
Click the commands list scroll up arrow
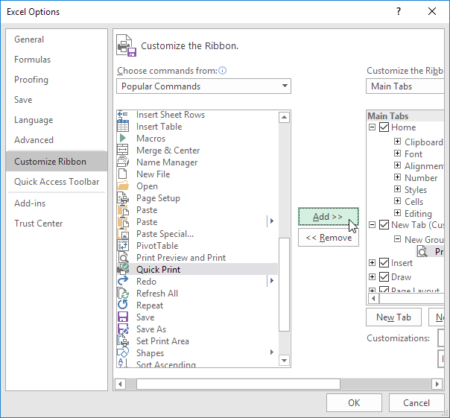[284, 117]
